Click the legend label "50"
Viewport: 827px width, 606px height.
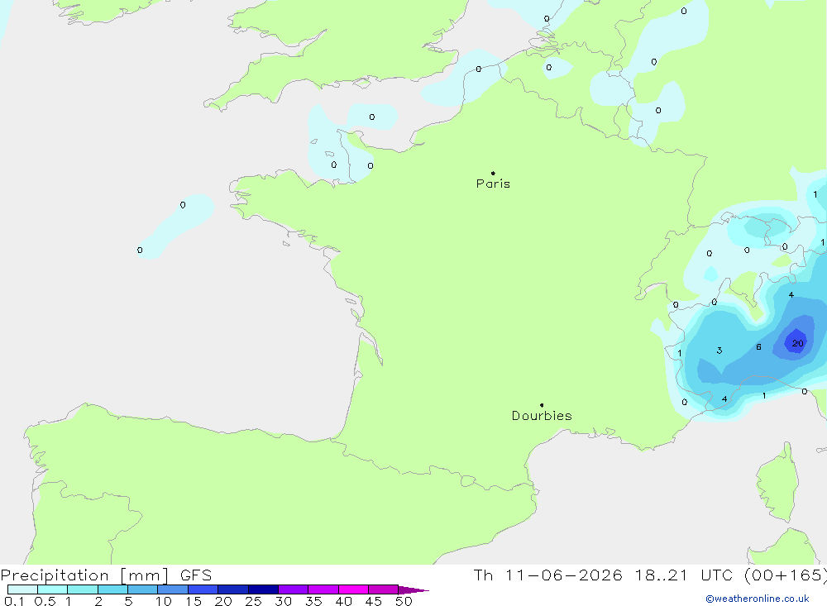404,601
